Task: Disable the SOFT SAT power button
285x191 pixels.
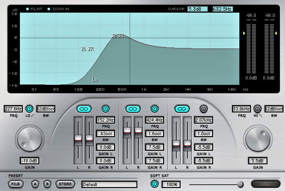Action: click(x=154, y=184)
